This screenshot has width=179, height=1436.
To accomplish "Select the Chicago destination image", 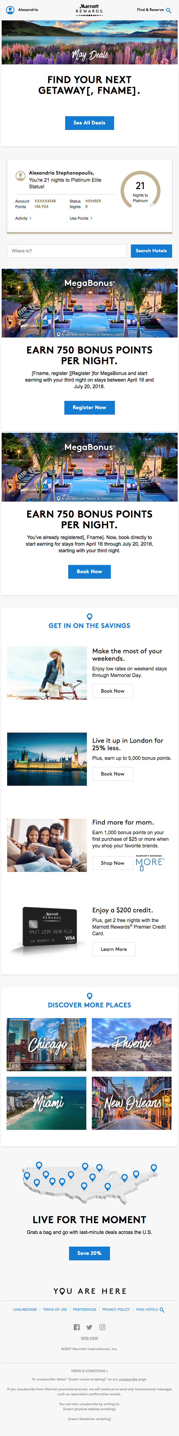I will click(47, 1045).
